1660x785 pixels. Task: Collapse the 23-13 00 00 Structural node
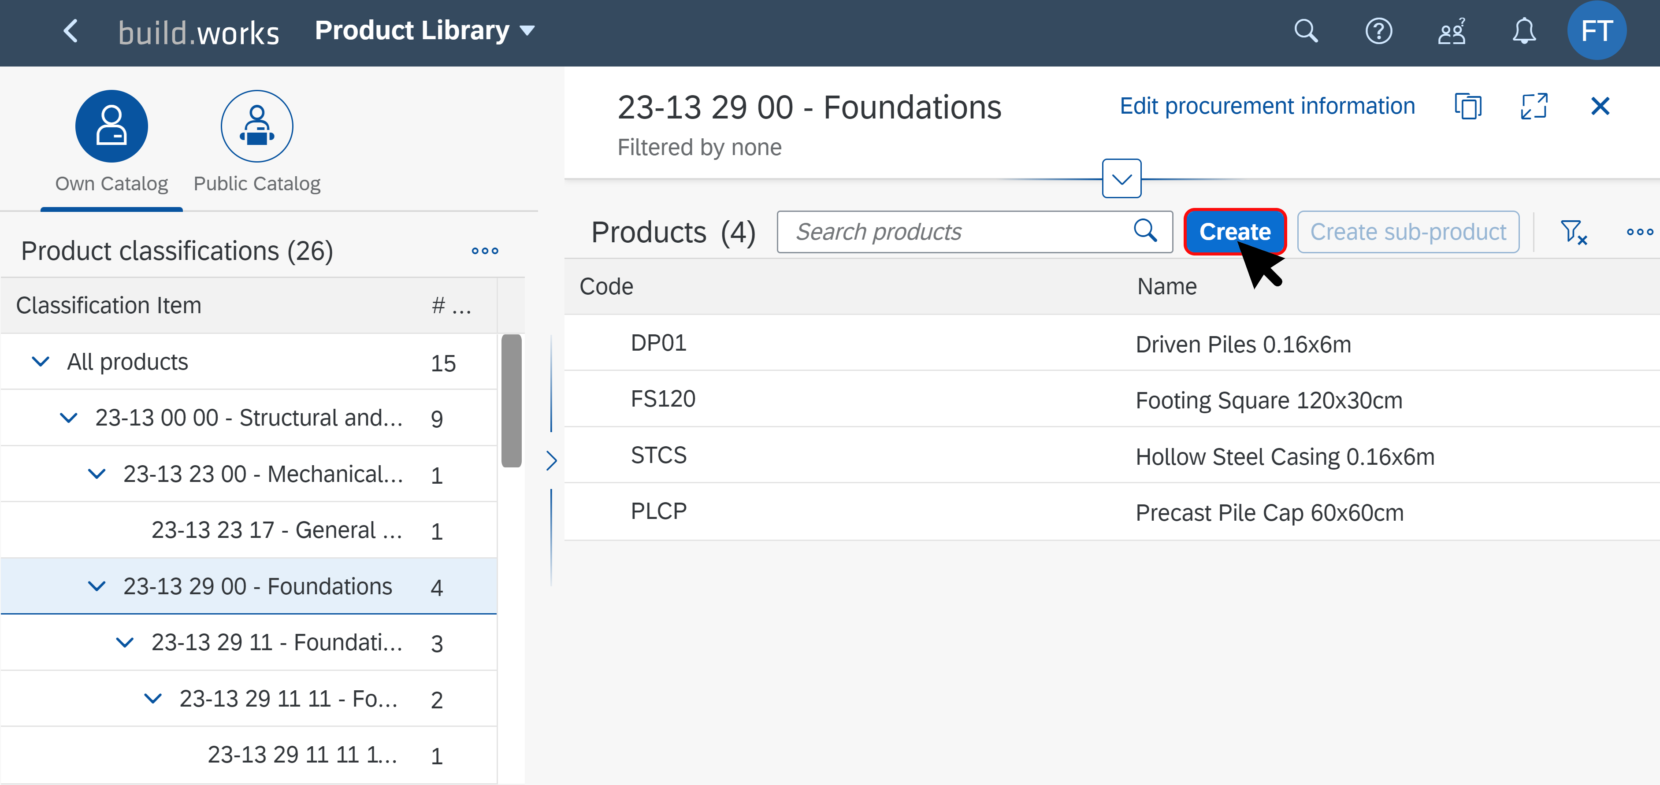(x=68, y=418)
